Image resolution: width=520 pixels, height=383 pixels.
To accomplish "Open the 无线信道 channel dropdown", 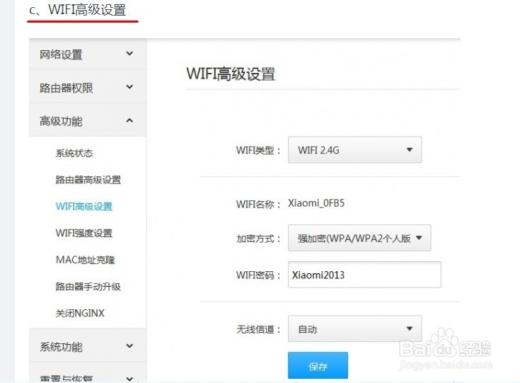I will pyautogui.click(x=355, y=329).
